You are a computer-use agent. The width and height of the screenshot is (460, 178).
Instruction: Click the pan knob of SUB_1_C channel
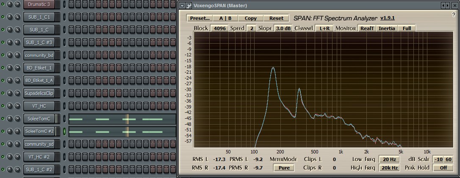pos(10,30)
